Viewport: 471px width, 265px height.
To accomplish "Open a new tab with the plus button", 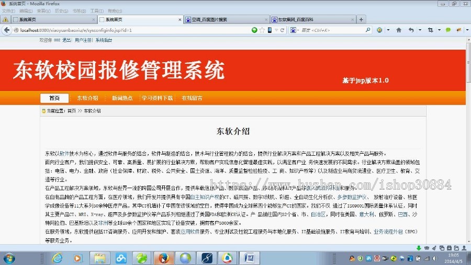I will click(x=361, y=19).
